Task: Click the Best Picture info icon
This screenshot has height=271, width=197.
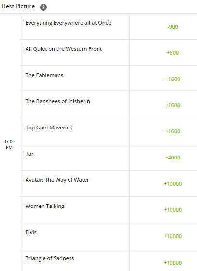Action: 43,7
